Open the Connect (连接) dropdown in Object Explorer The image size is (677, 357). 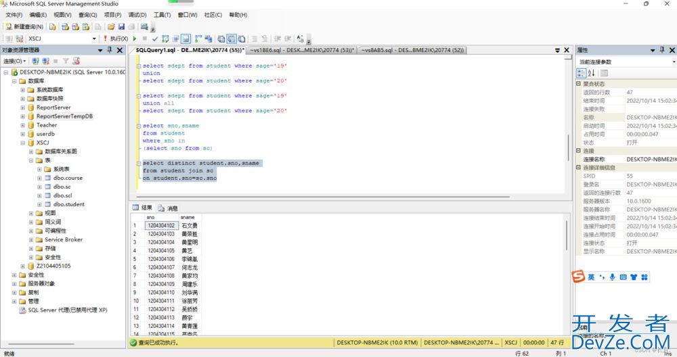tap(15, 62)
